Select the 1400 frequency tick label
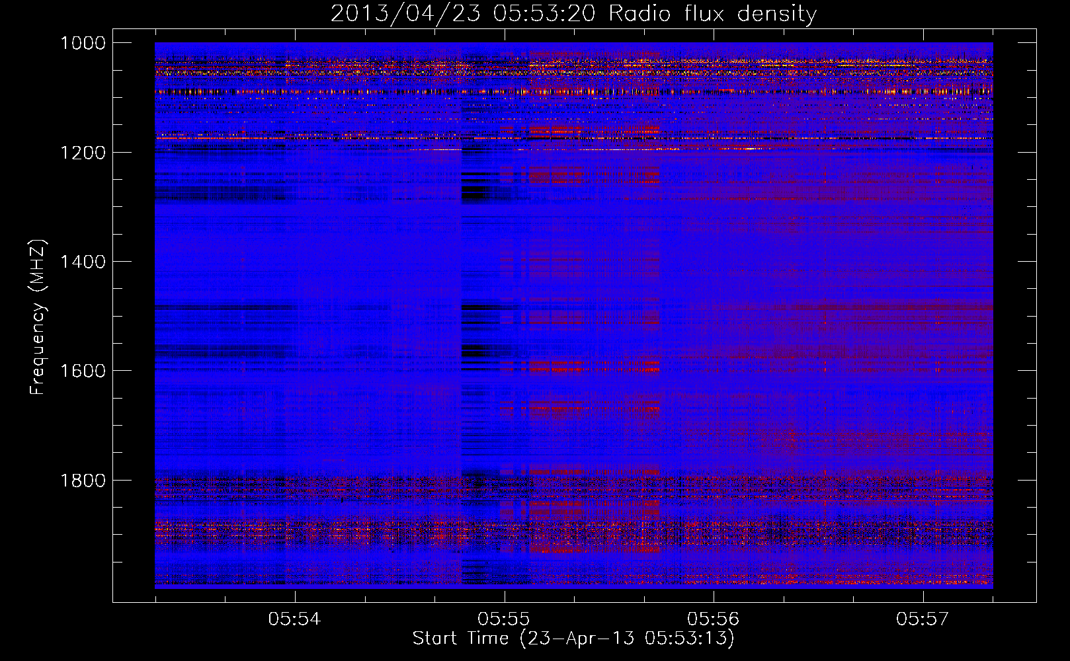Viewport: 1070px width, 661px height. [x=83, y=262]
